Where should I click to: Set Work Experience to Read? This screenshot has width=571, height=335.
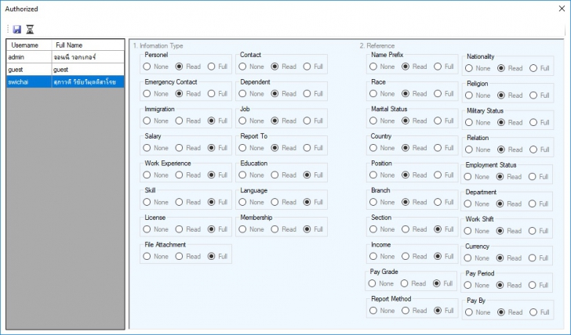(x=188, y=175)
